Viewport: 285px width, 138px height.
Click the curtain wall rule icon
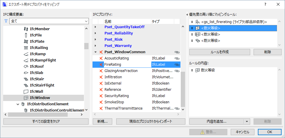198,34
